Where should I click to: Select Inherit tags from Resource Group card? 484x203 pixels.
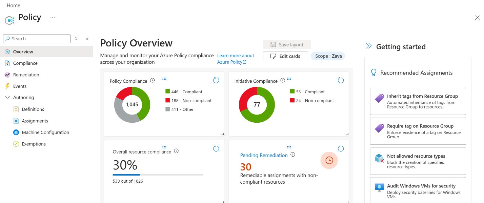[418, 101]
